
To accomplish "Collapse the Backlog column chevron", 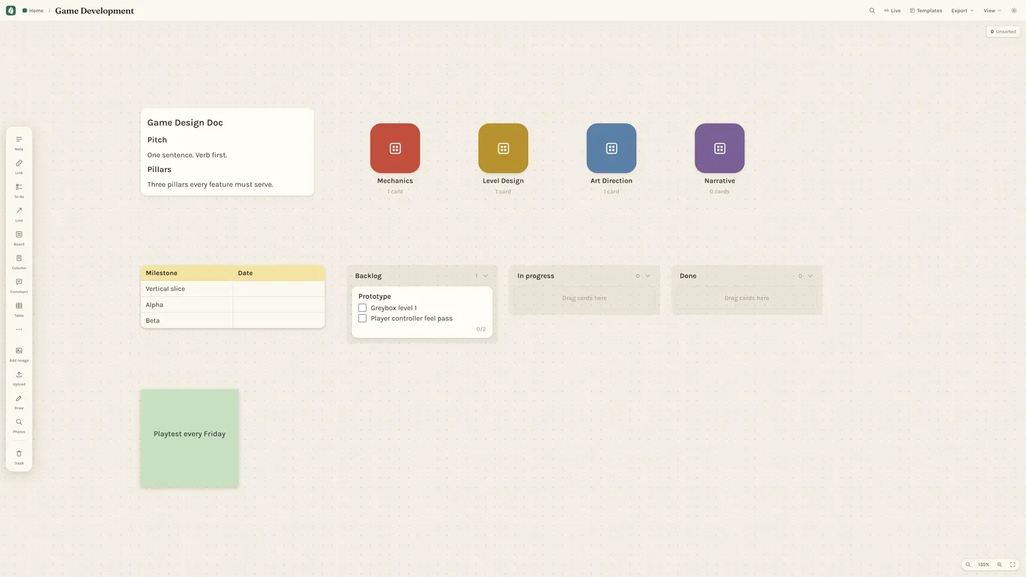I will point(485,276).
